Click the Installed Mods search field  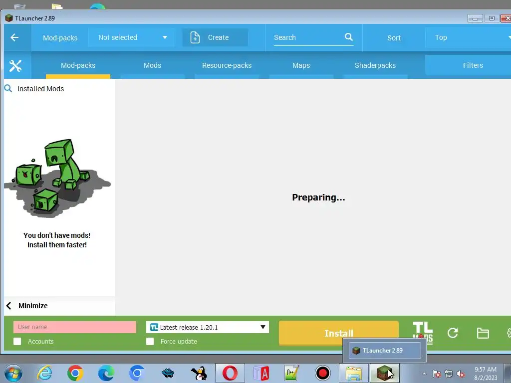(x=60, y=89)
